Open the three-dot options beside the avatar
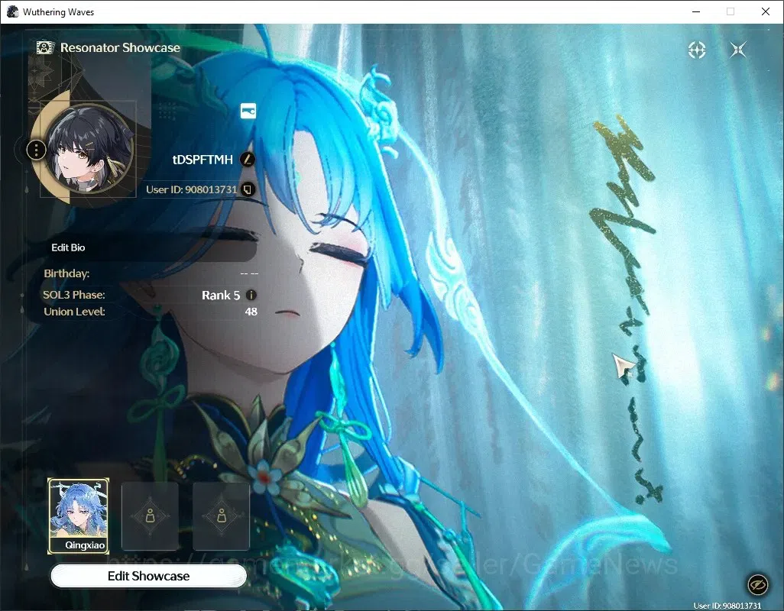 point(36,150)
